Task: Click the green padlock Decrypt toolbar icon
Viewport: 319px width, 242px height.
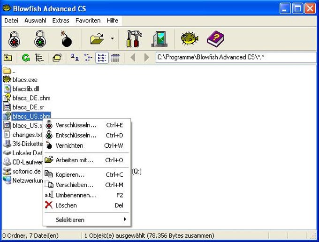Action: point(40,38)
